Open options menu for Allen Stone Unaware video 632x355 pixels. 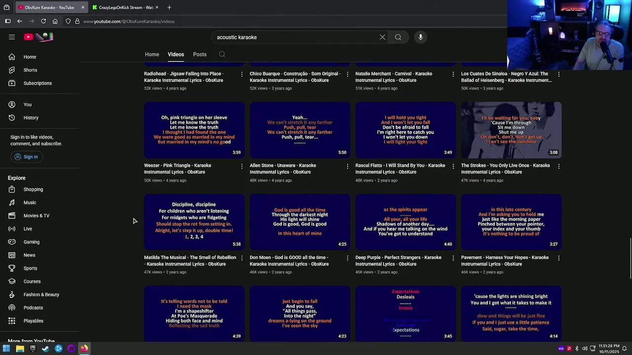coord(347,167)
